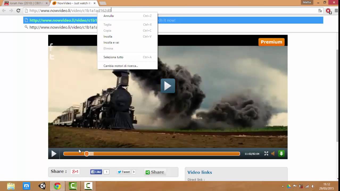
Task: Click the Action Center flag tray icon
Action: tap(295, 186)
